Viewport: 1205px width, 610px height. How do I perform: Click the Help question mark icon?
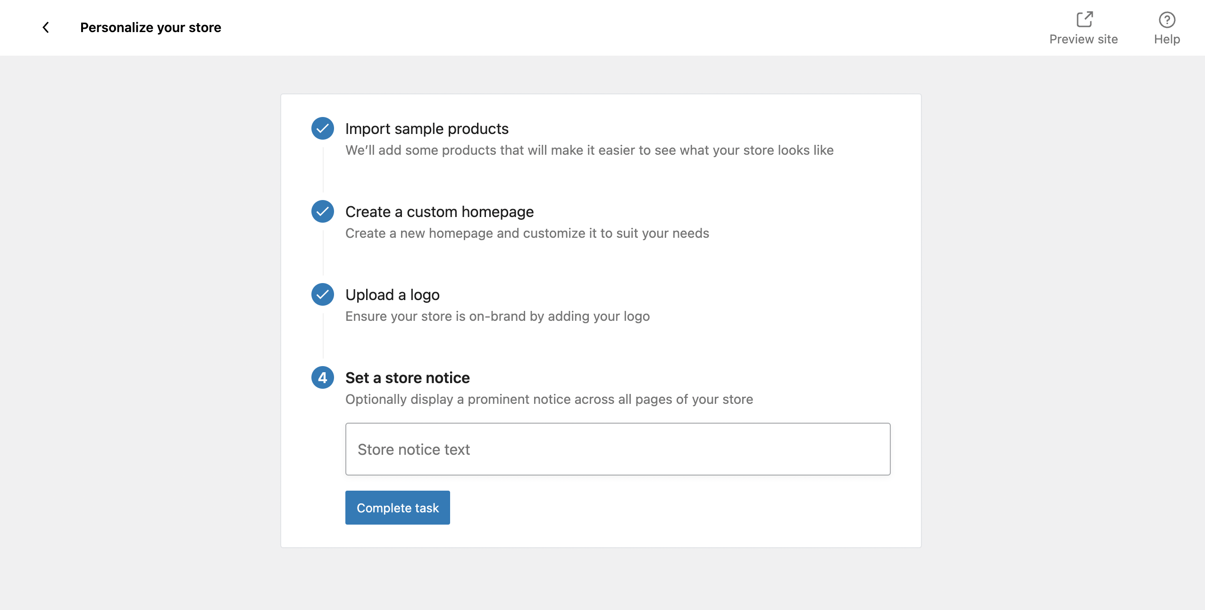click(1167, 20)
